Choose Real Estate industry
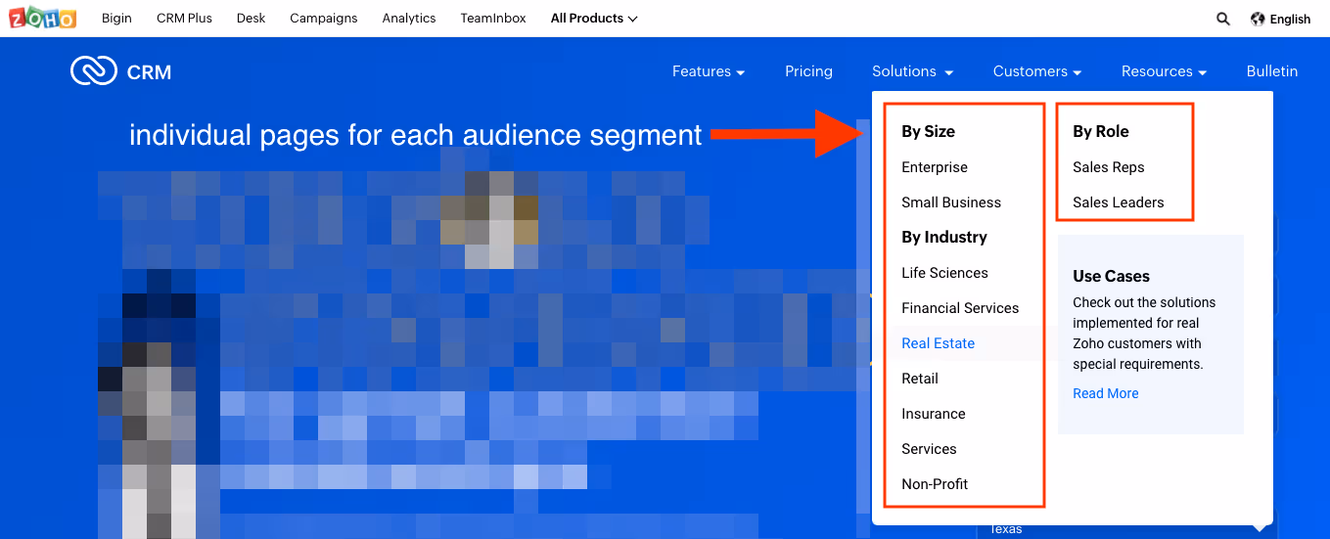The width and height of the screenshot is (1330, 539). [x=938, y=343]
